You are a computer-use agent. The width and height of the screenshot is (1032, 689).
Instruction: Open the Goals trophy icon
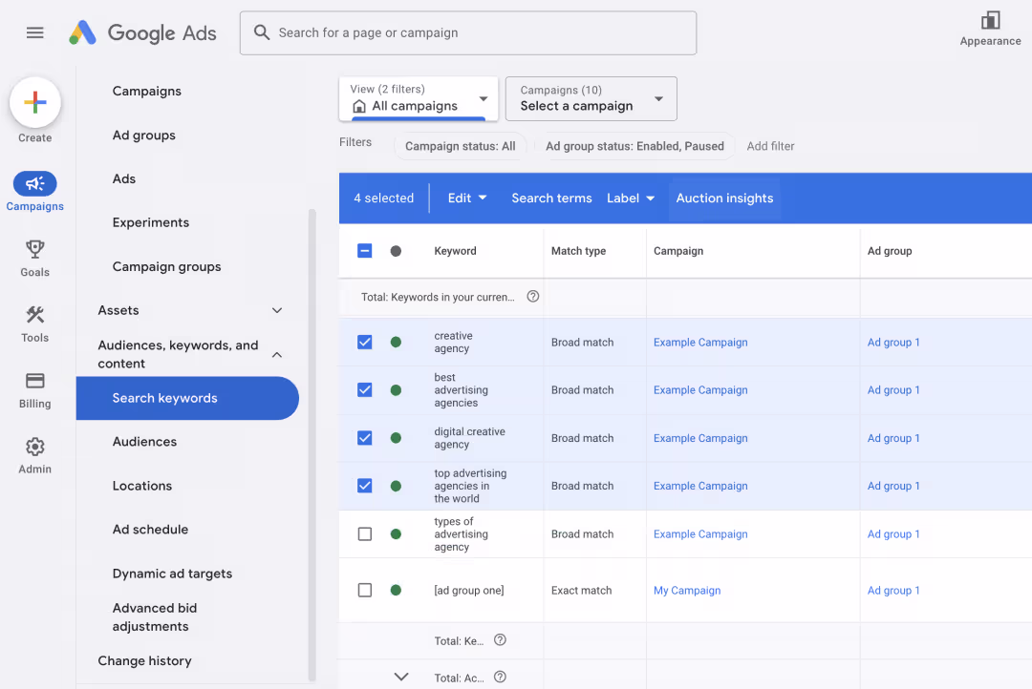(x=35, y=249)
